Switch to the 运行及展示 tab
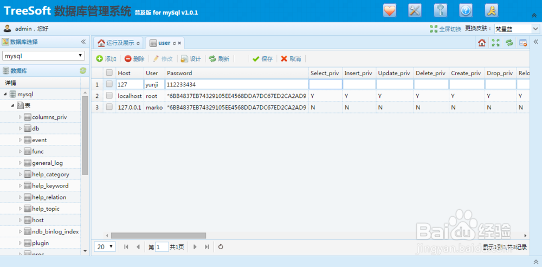542x267 pixels. [119, 43]
